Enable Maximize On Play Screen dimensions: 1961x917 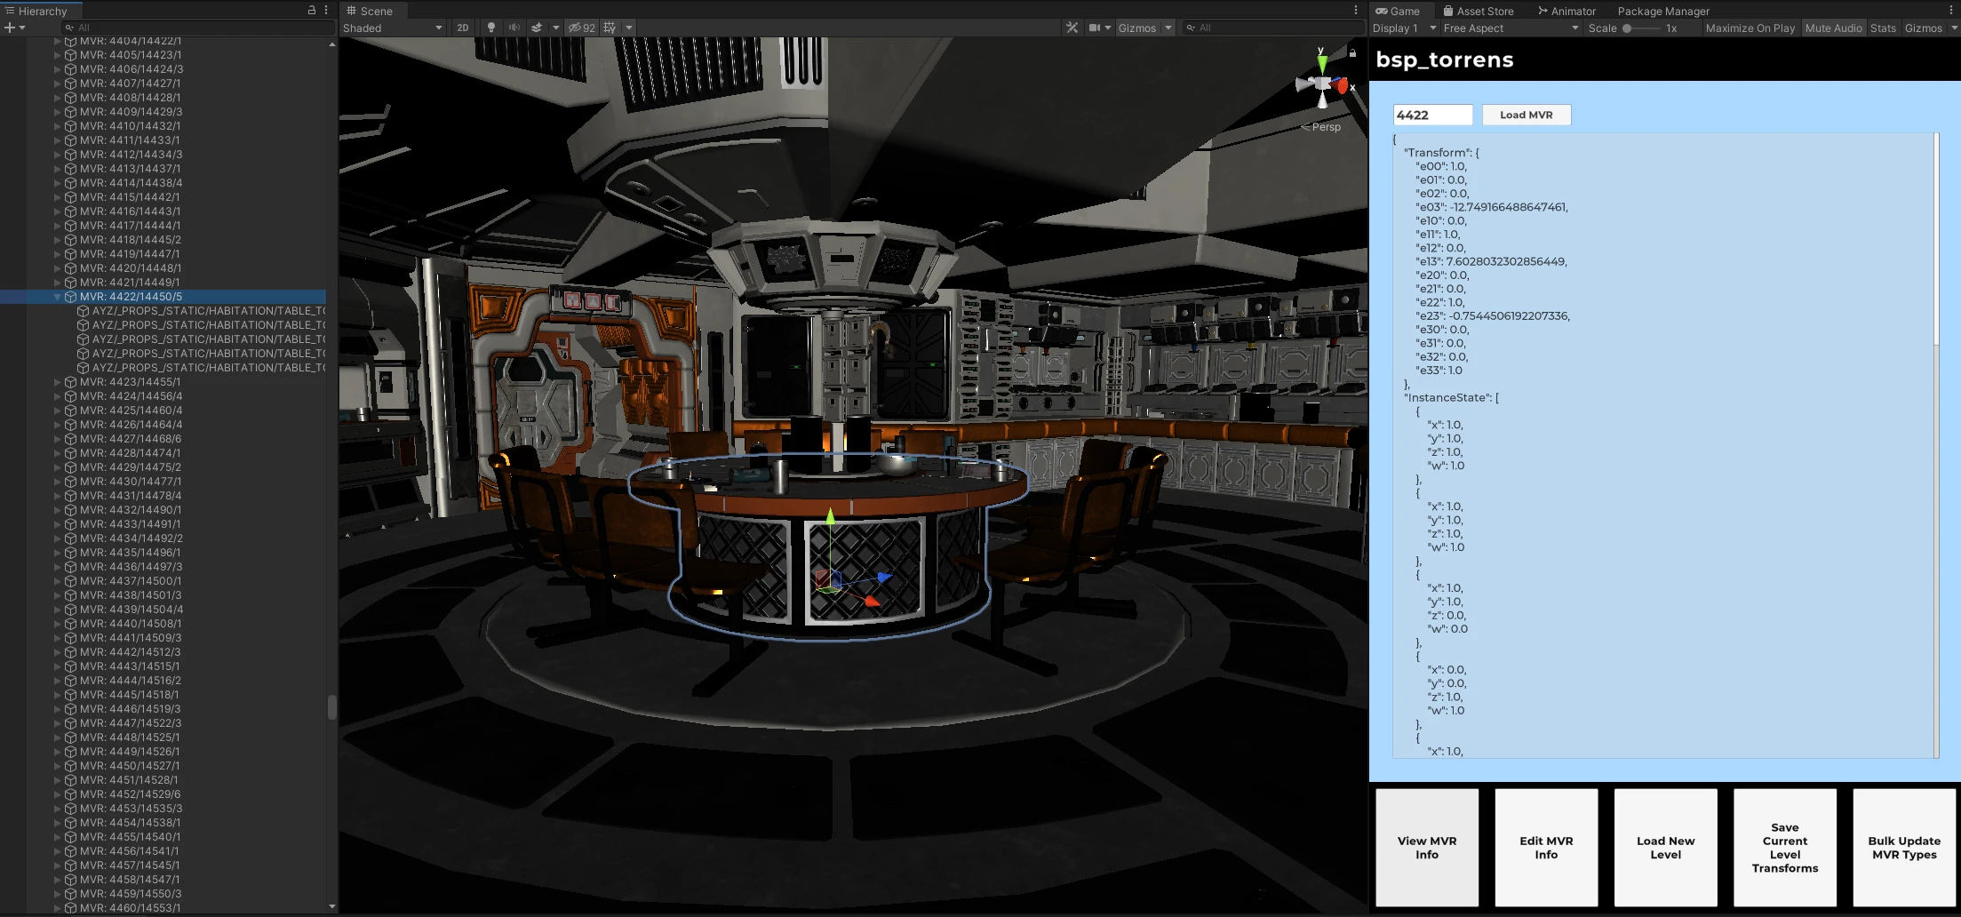click(1750, 28)
